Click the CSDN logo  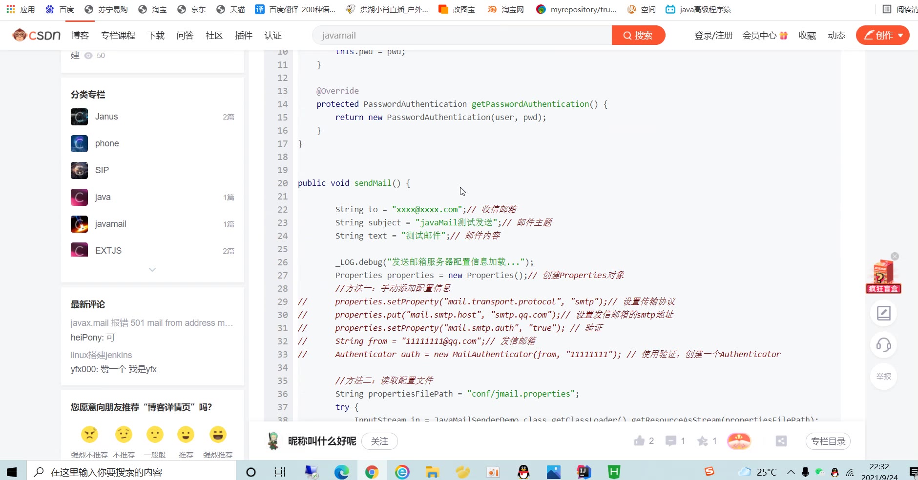(37, 35)
